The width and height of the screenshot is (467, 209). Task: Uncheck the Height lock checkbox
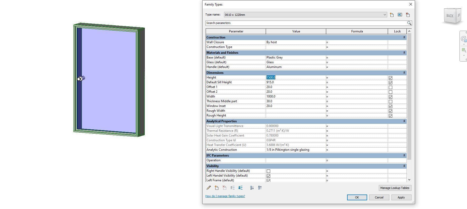tap(390, 78)
